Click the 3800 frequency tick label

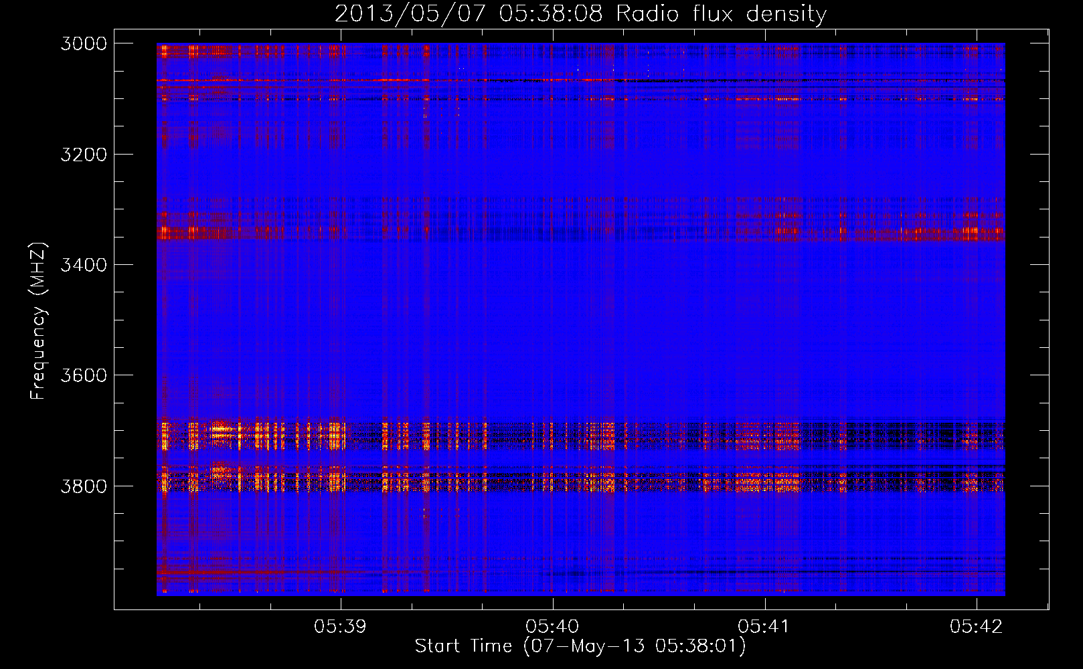coord(84,486)
